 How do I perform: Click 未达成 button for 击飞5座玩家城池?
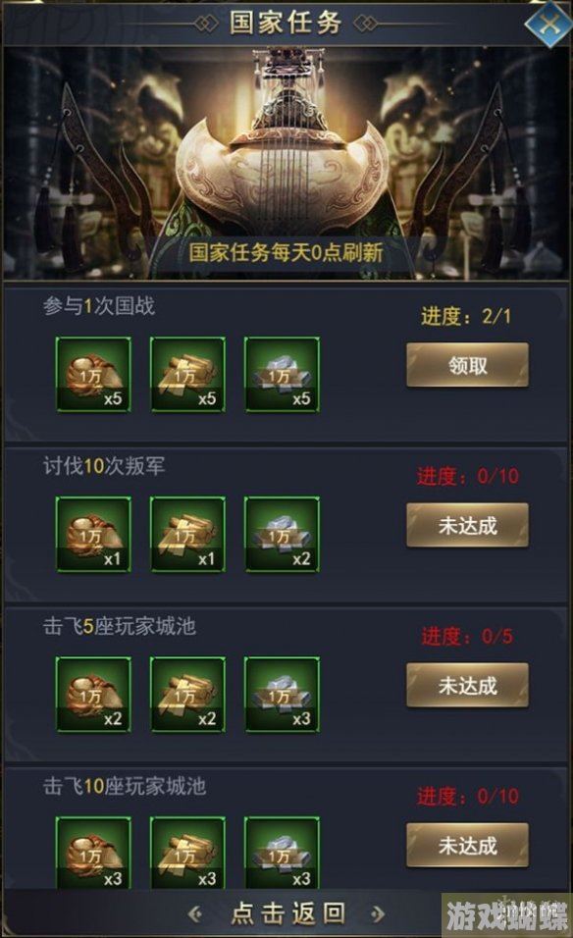tap(467, 685)
